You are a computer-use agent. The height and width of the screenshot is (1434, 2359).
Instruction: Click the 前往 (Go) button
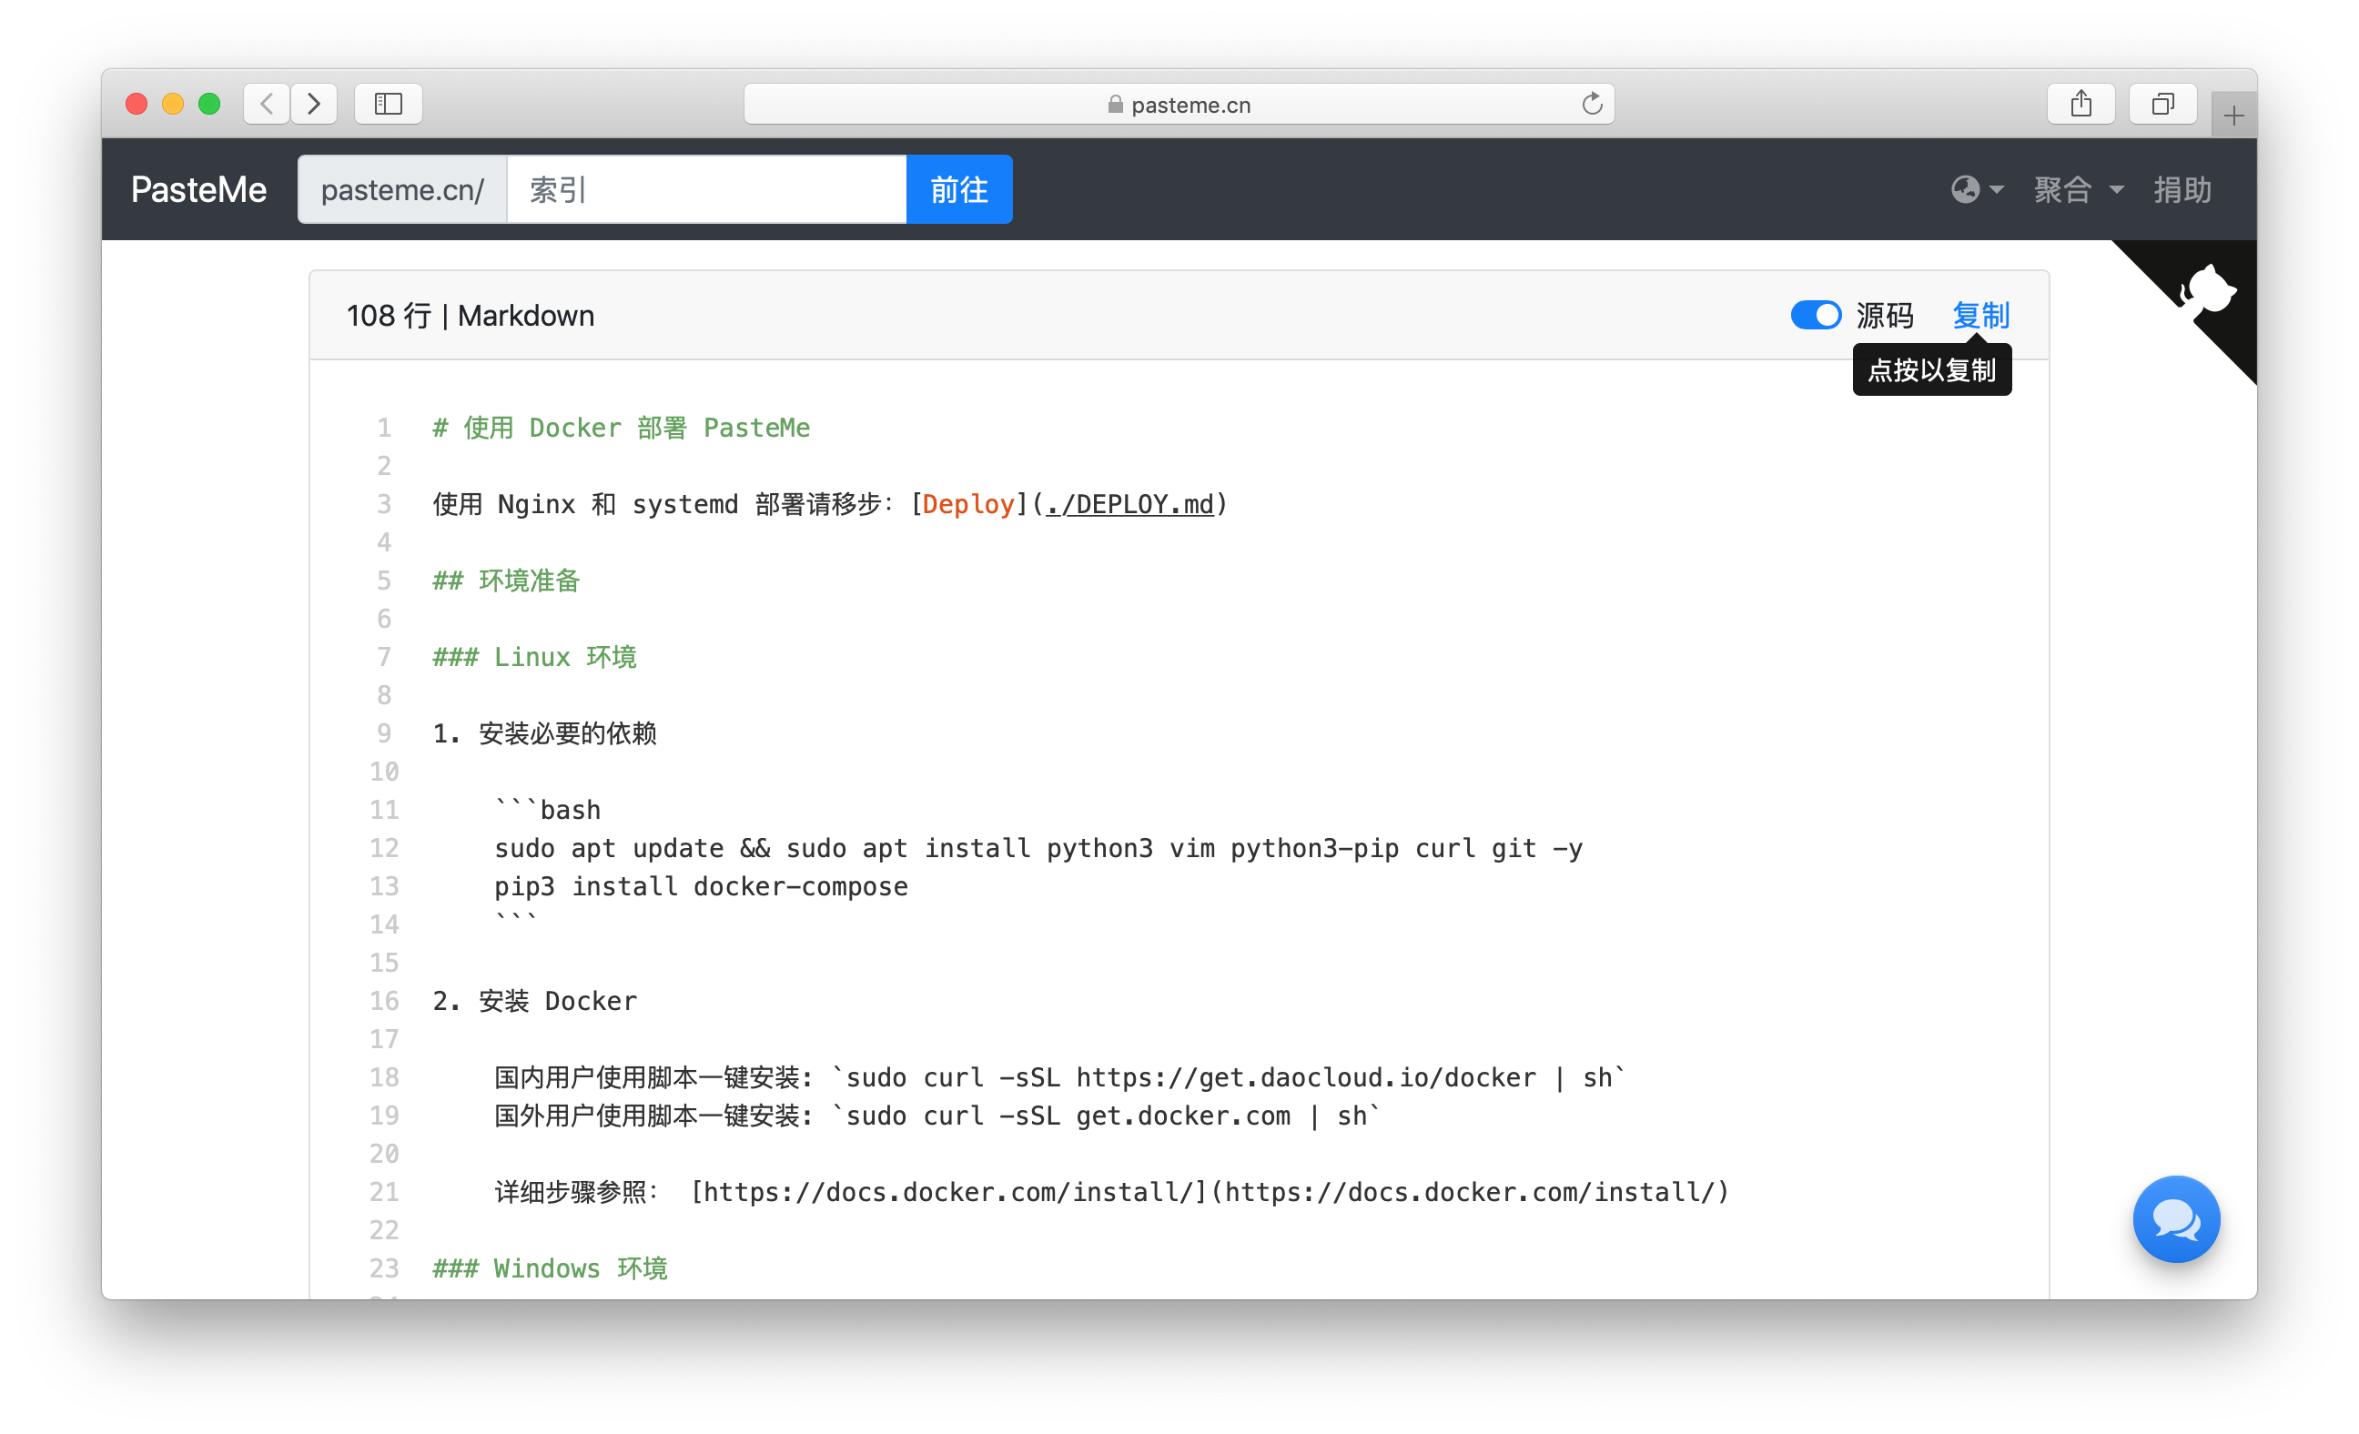tap(957, 188)
